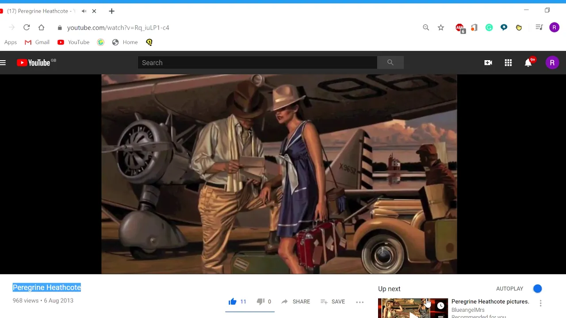Image resolution: width=566 pixels, height=318 pixels.
Task: Click the video player to pause
Action: point(279,174)
